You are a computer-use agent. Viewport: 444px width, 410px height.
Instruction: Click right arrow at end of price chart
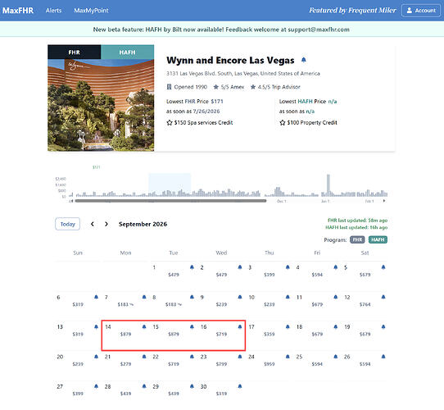(x=384, y=201)
